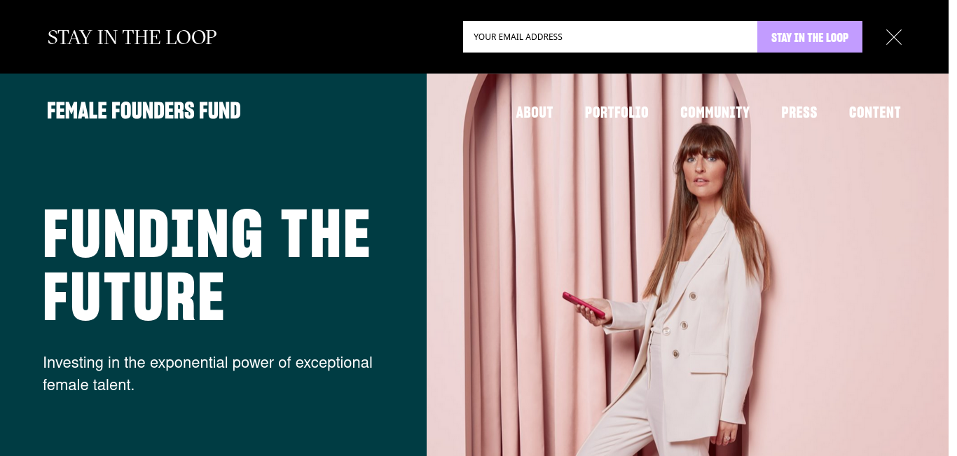The image size is (957, 456).
Task: Click the purple 'Stay in the Loop' button
Action: click(x=809, y=36)
